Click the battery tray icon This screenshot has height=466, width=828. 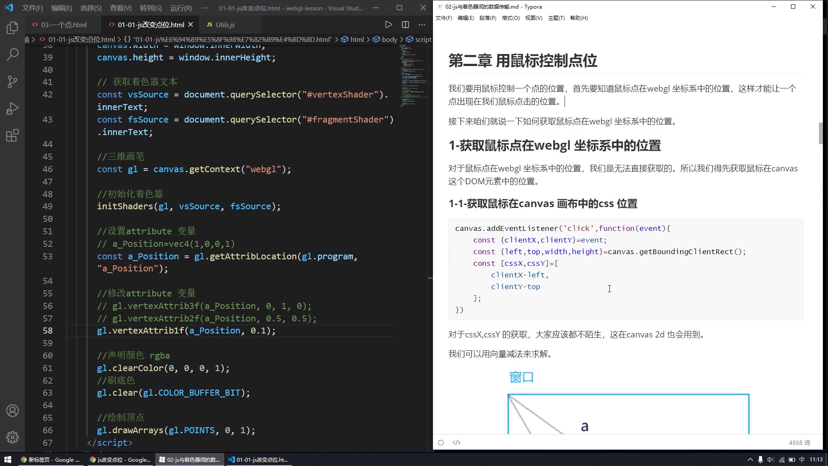(x=792, y=460)
